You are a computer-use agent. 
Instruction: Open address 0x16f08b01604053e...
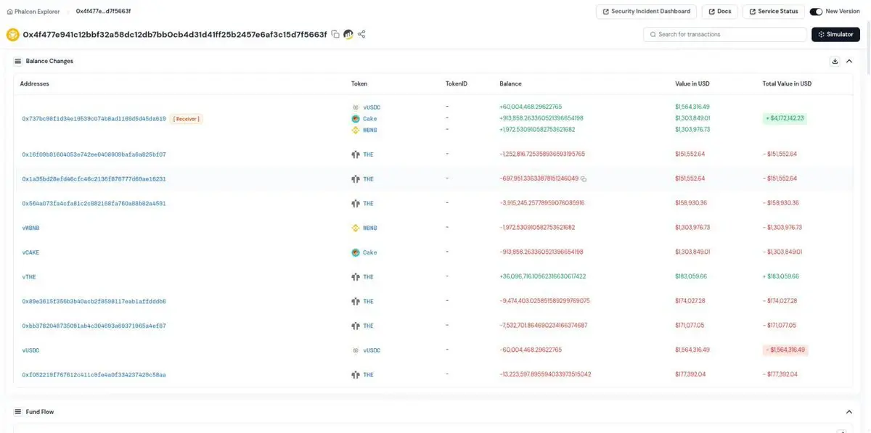click(x=94, y=154)
